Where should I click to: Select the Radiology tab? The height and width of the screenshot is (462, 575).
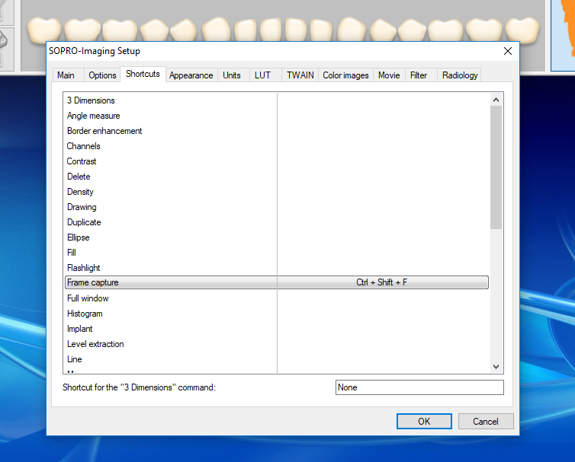(460, 75)
